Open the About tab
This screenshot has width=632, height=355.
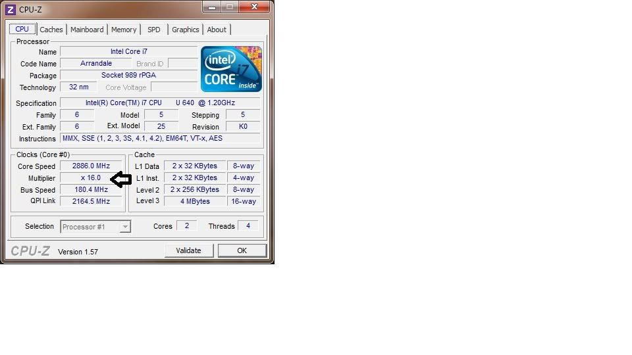pos(217,30)
